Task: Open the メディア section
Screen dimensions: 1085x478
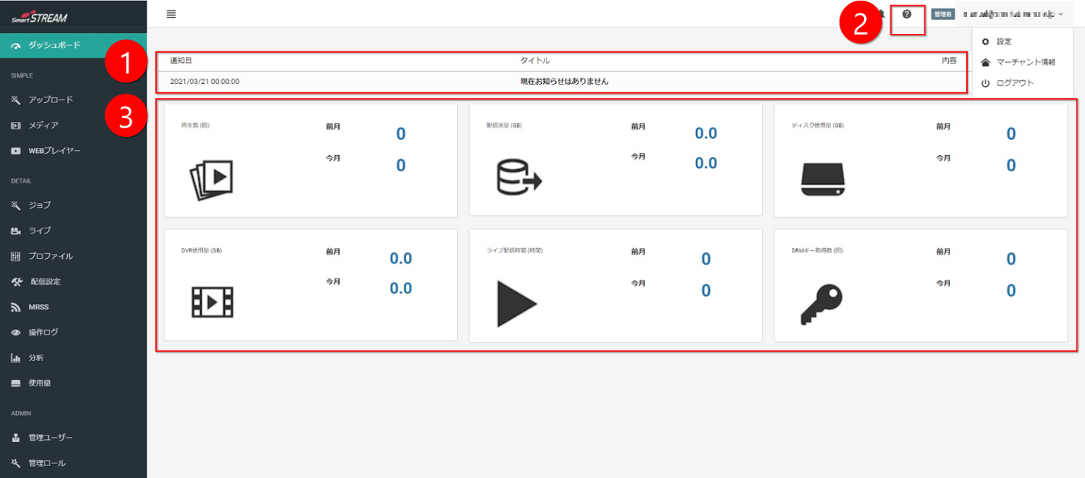Action: pyautogui.click(x=43, y=125)
